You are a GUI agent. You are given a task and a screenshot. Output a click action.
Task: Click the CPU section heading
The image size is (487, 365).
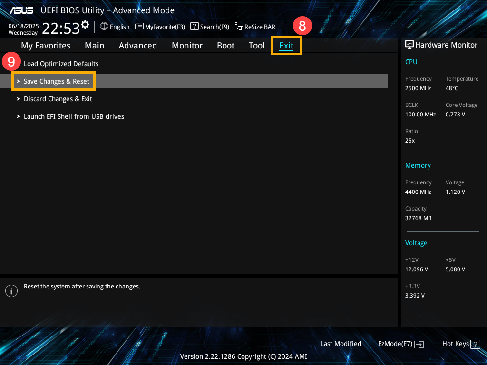coord(411,62)
